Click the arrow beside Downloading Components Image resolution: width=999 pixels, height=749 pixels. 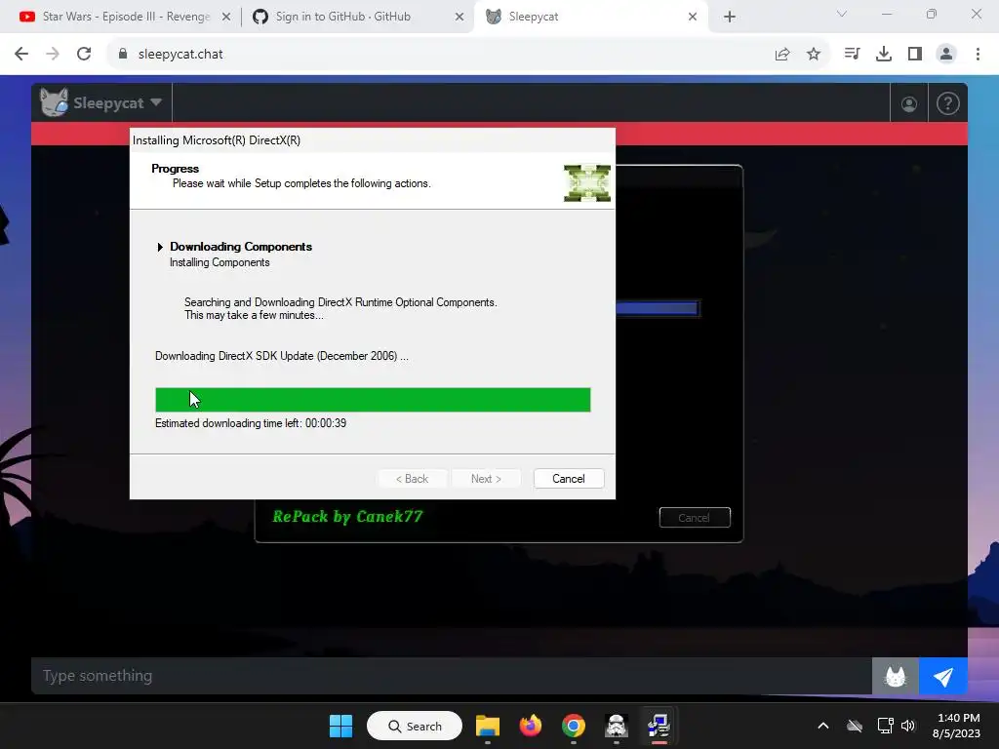click(x=160, y=247)
